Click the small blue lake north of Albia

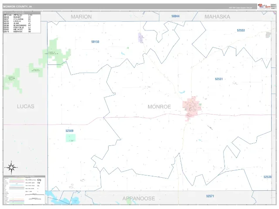coord(182,92)
